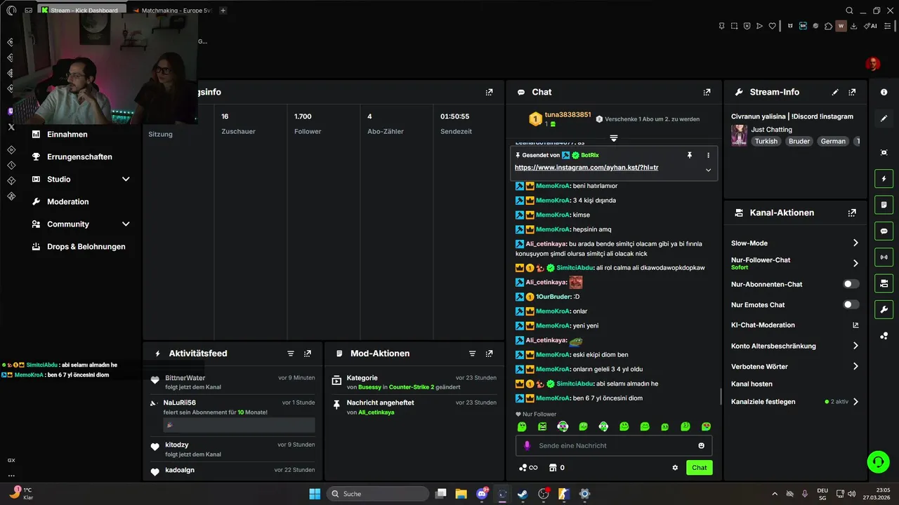Pop out the Aktivitätsfeed panel
This screenshot has width=899, height=505.
307,353
